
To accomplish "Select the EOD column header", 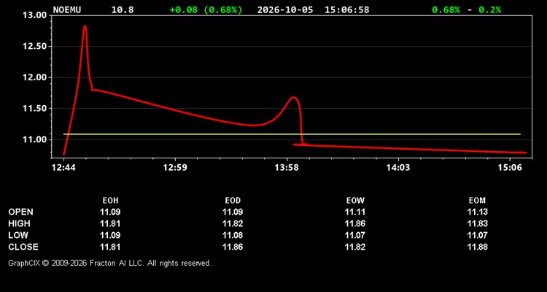I will [233, 201].
